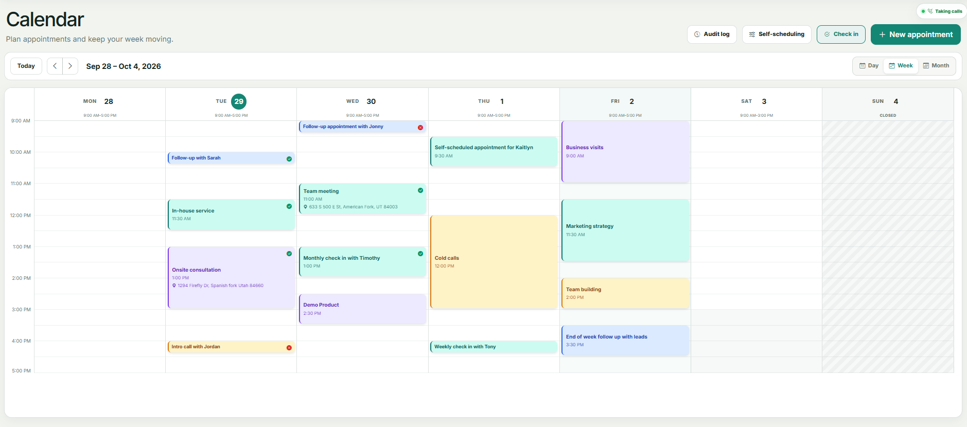Open Weekly check in with Tony appointment
The height and width of the screenshot is (427, 967).
click(x=494, y=347)
